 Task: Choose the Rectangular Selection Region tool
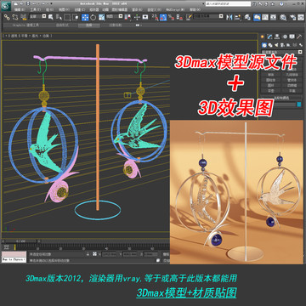[x=67, y=17]
